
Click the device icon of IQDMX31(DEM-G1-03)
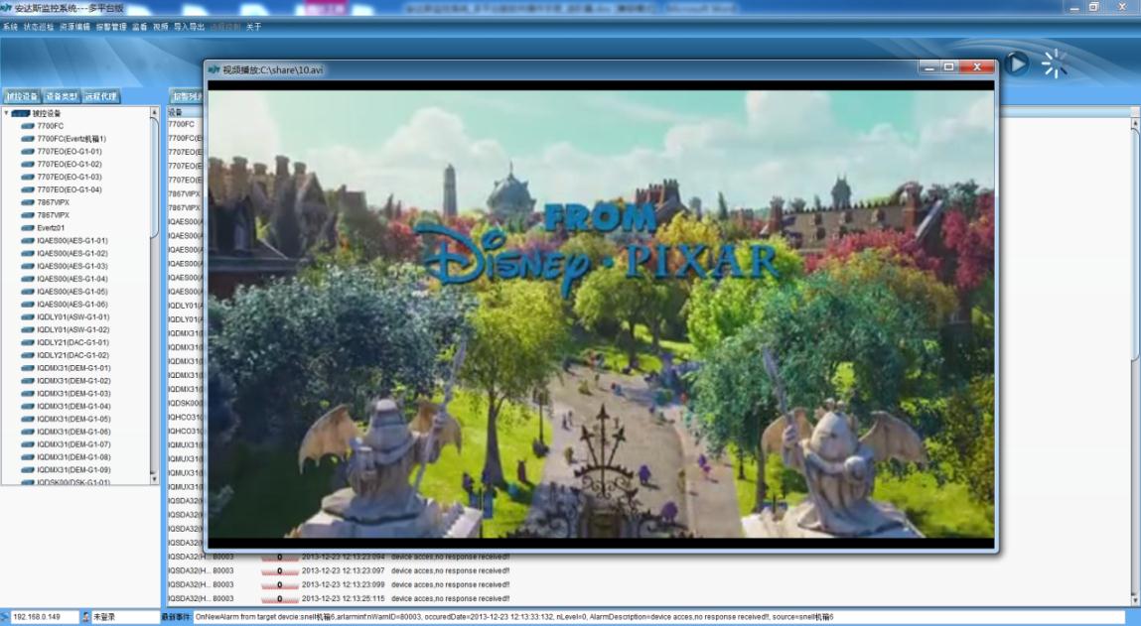(28, 393)
